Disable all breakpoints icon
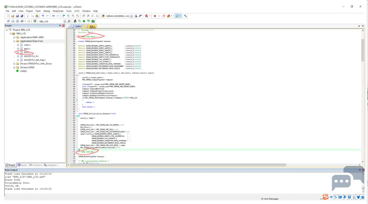Image resolution: width=368 pixels, height=204 pixels. click(164, 16)
